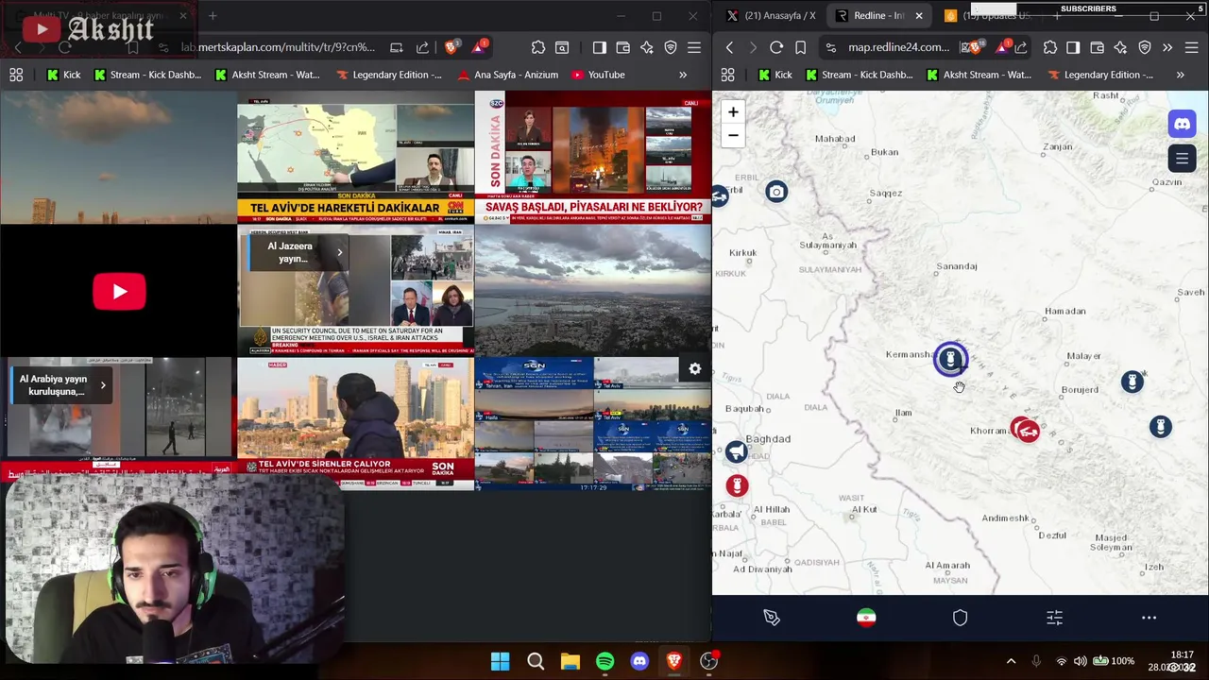Image resolution: width=1209 pixels, height=680 pixels.
Task: Open Brave Shields in the MultiTV window
Action: 452,47
